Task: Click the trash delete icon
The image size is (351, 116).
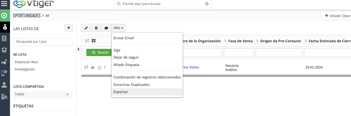Action: 96,28
